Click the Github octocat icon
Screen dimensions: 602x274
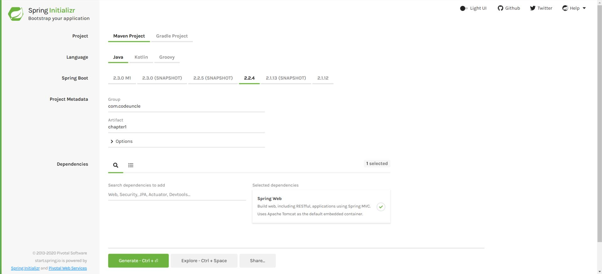point(500,8)
